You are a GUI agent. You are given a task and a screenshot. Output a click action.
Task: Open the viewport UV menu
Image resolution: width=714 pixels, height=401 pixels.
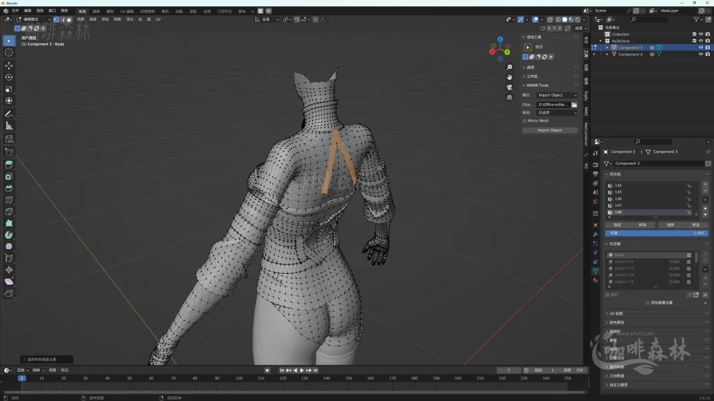click(x=158, y=19)
